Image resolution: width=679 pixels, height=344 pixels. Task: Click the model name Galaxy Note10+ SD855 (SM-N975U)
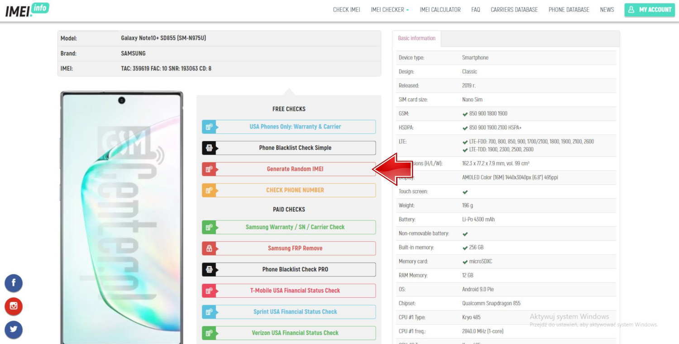click(163, 38)
